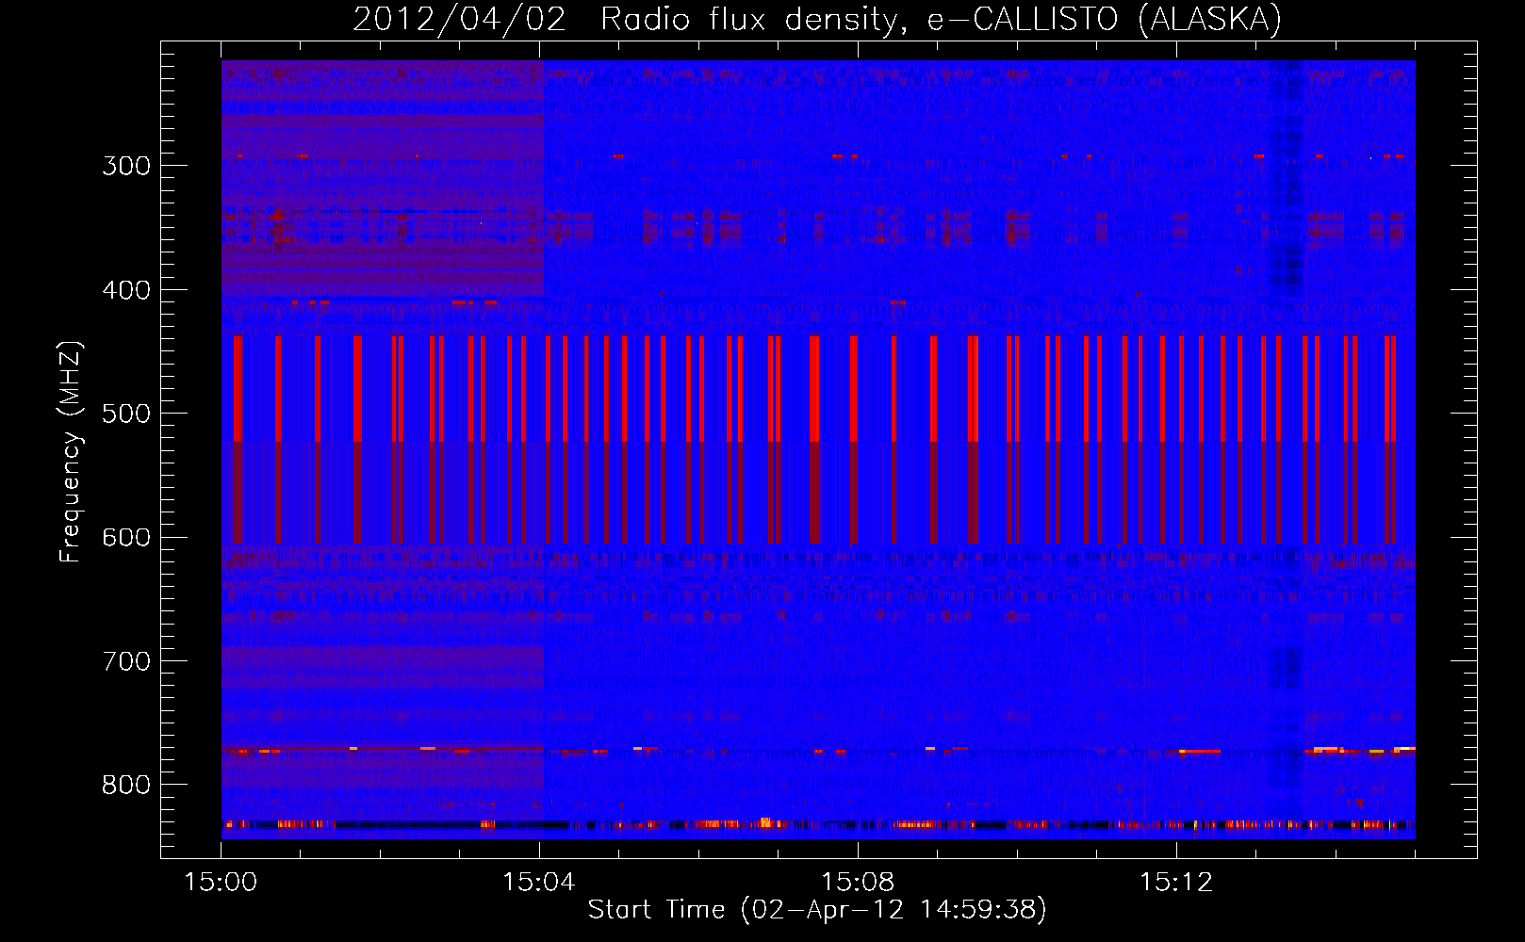Click the 15:00 time axis label

(x=221, y=883)
